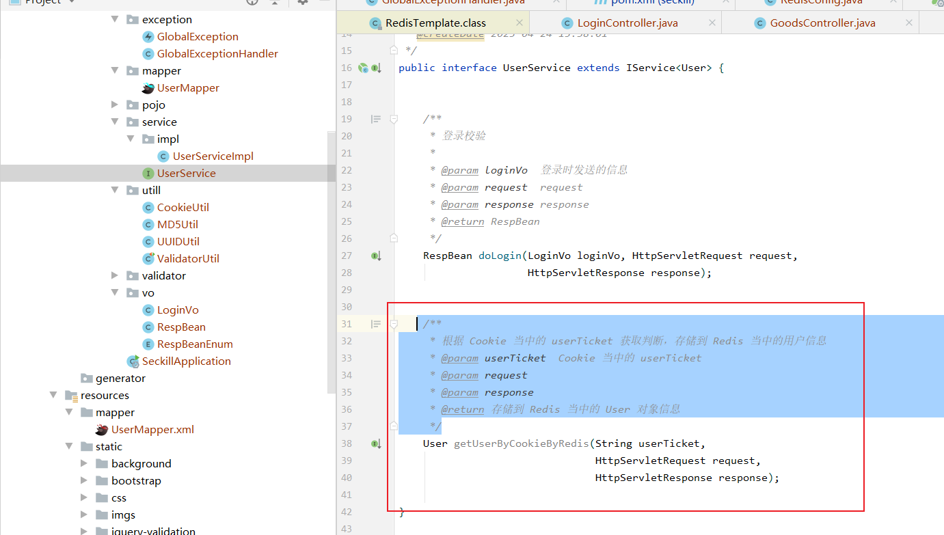Click the Project tree vertical scrollbar
Image resolution: width=944 pixels, height=535 pixels.
pos(332,263)
